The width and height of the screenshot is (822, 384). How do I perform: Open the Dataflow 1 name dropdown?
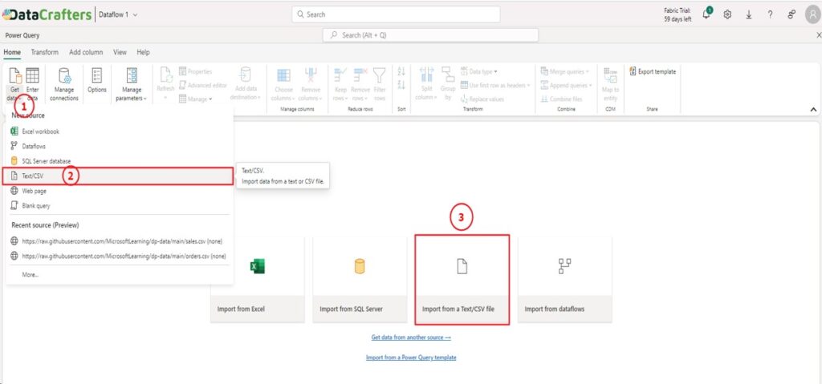pos(118,14)
